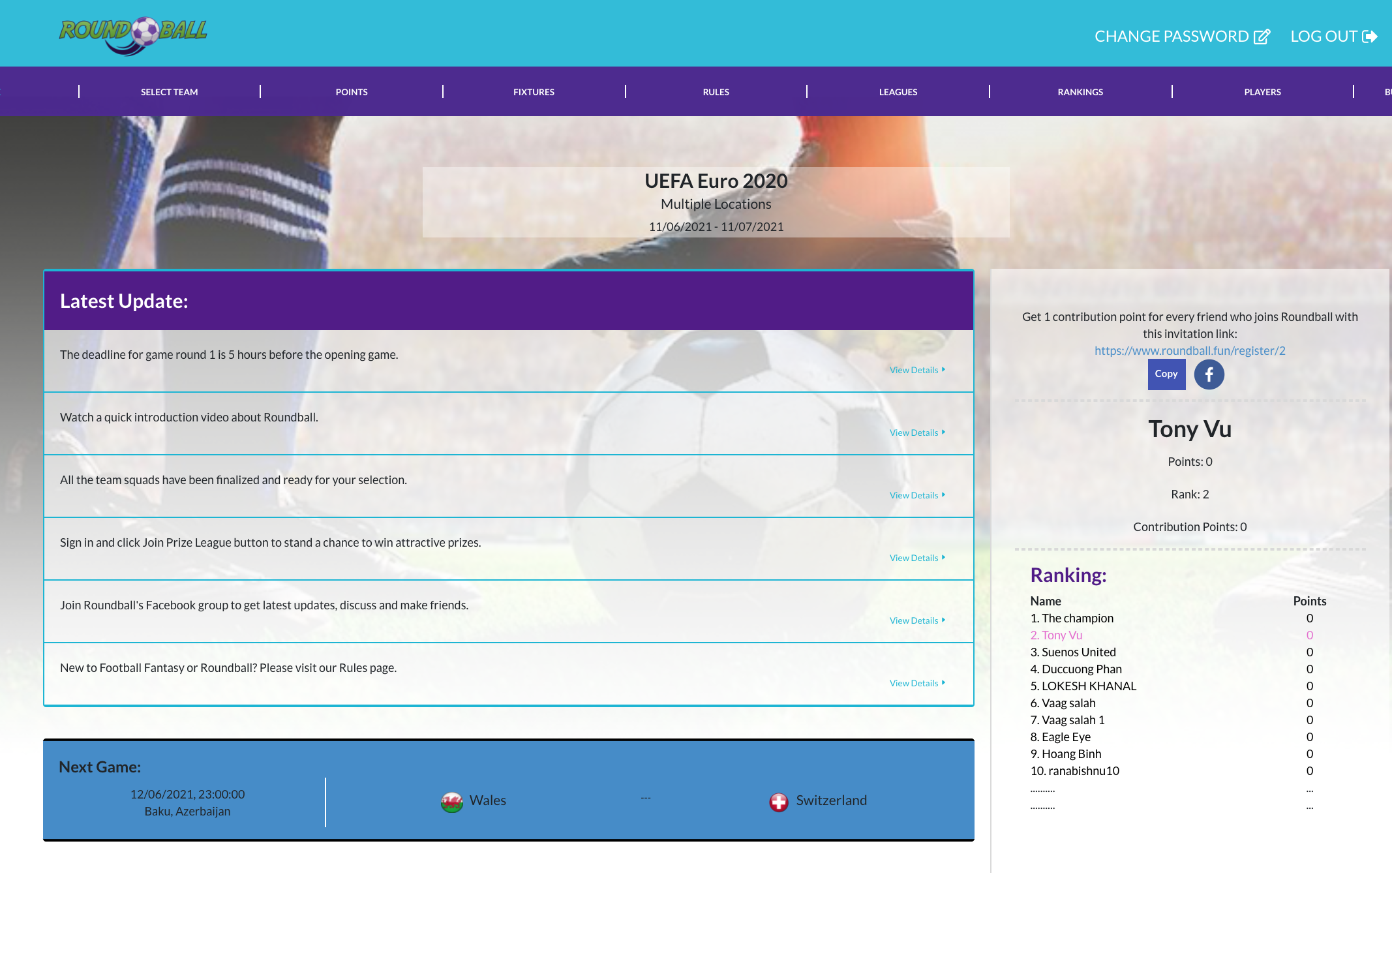The height and width of the screenshot is (959, 1392).
Task: Open the roundball.fun register invitation link
Action: point(1190,351)
